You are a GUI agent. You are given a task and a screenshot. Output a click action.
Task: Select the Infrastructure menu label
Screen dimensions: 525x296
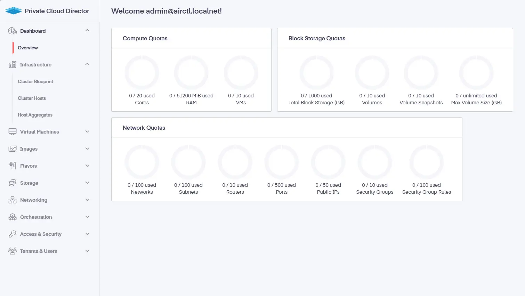pos(36,65)
